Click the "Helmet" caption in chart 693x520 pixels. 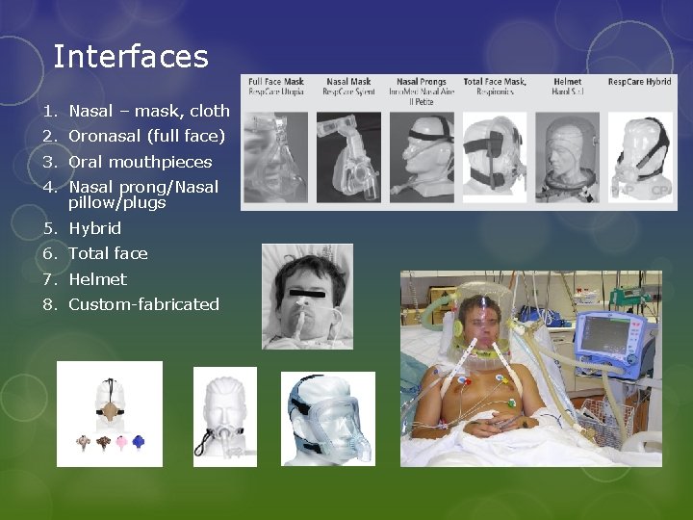pos(568,81)
